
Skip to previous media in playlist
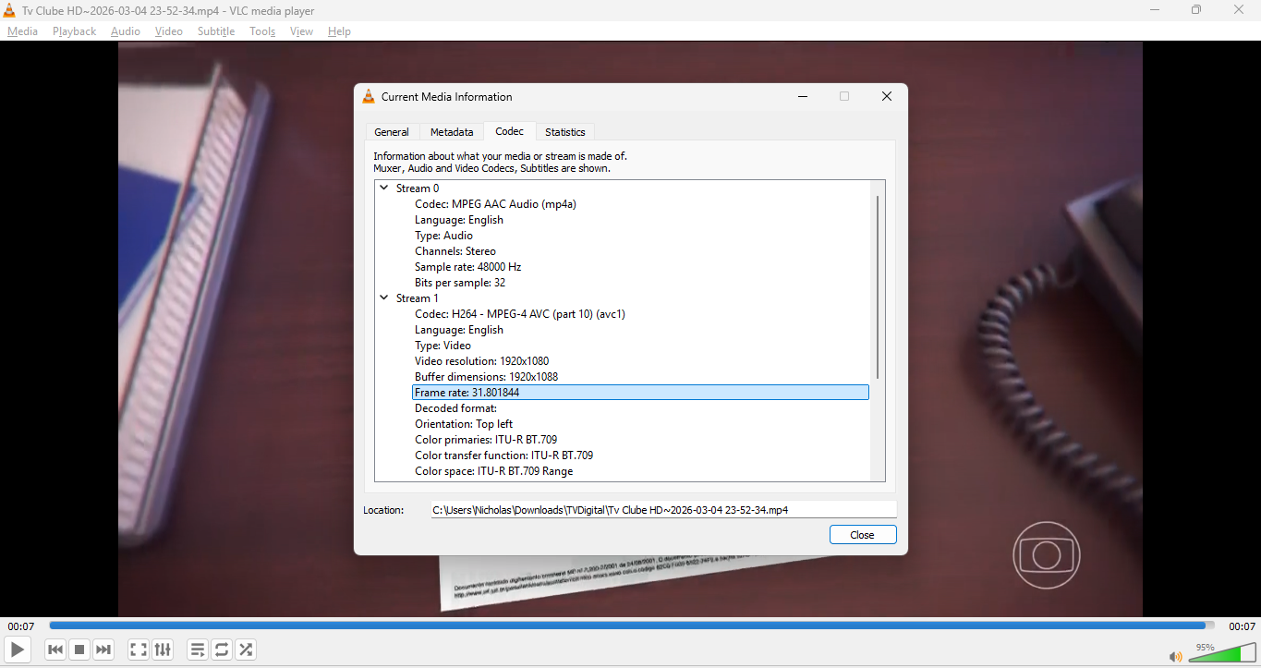click(x=55, y=650)
